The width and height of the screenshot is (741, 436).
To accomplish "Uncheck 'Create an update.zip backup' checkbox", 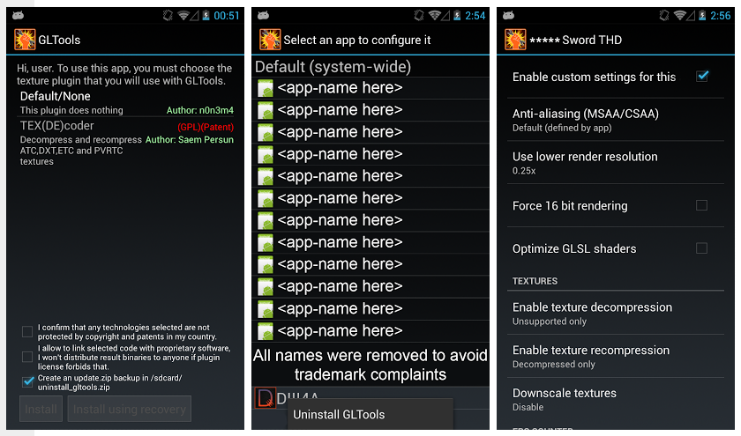I will click(27, 381).
